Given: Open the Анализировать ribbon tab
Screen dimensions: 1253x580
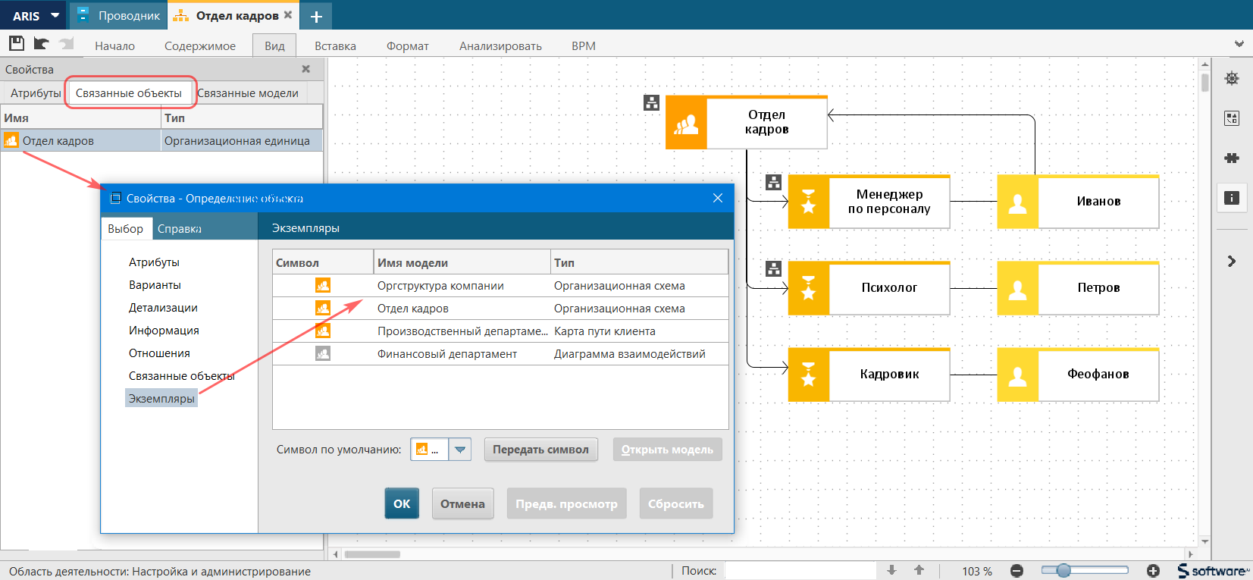Looking at the screenshot, I should (500, 46).
